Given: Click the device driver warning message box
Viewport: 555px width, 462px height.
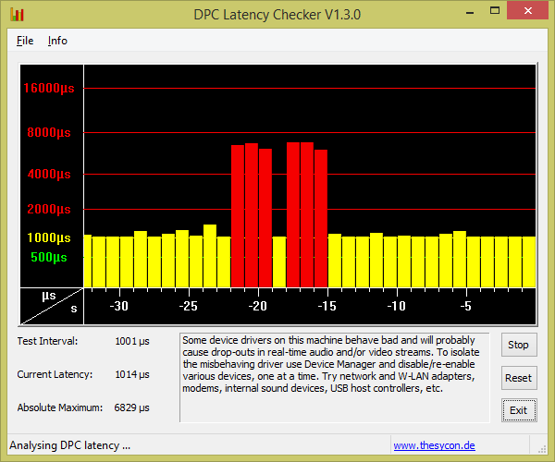Looking at the screenshot, I should [x=335, y=378].
